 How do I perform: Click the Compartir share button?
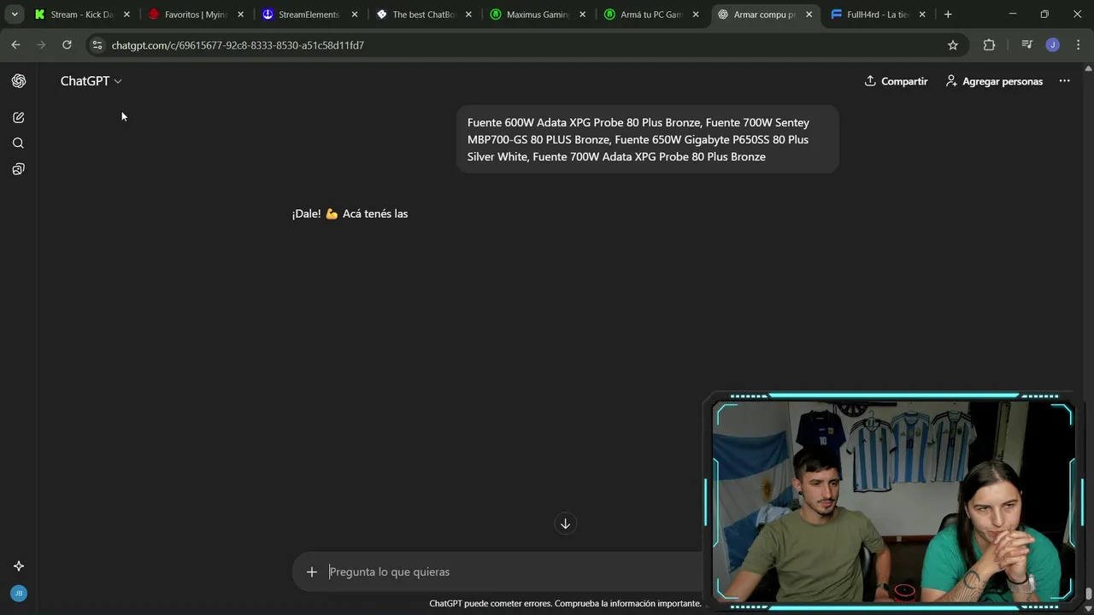click(x=896, y=81)
